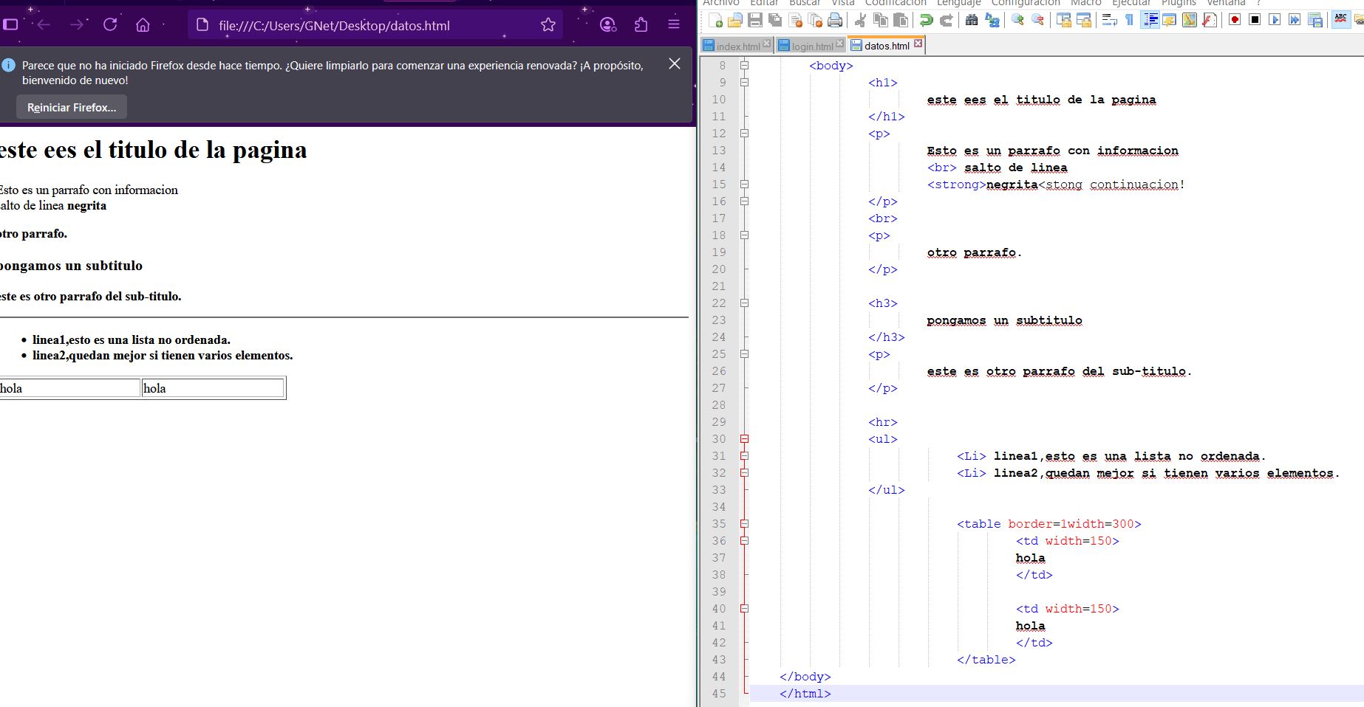This screenshot has height=707, width=1364.
Task: Click the Reiniciar Firefox button
Action: [72, 107]
